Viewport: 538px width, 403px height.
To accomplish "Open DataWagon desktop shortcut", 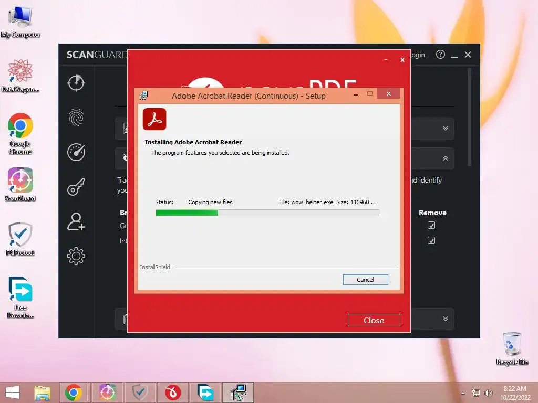I will (x=20, y=76).
